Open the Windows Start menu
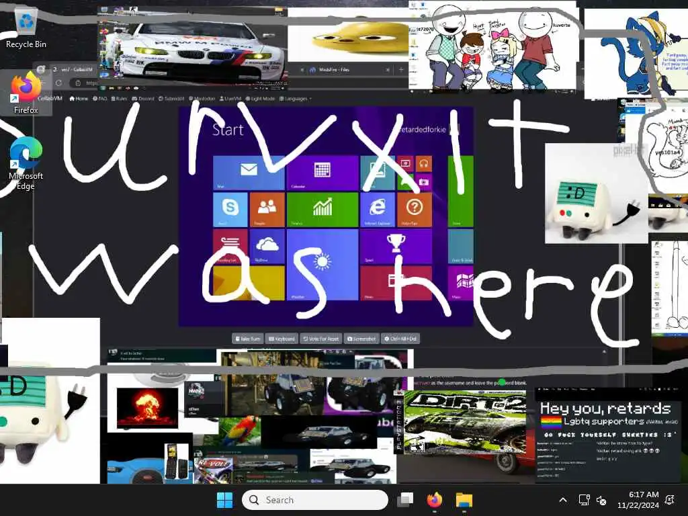 [x=224, y=500]
